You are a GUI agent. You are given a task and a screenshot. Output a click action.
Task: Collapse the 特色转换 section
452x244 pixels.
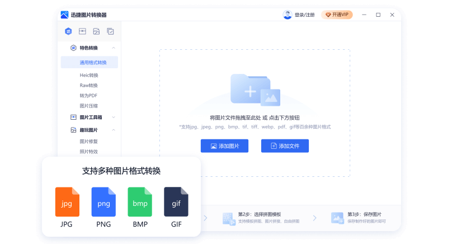tap(114, 48)
